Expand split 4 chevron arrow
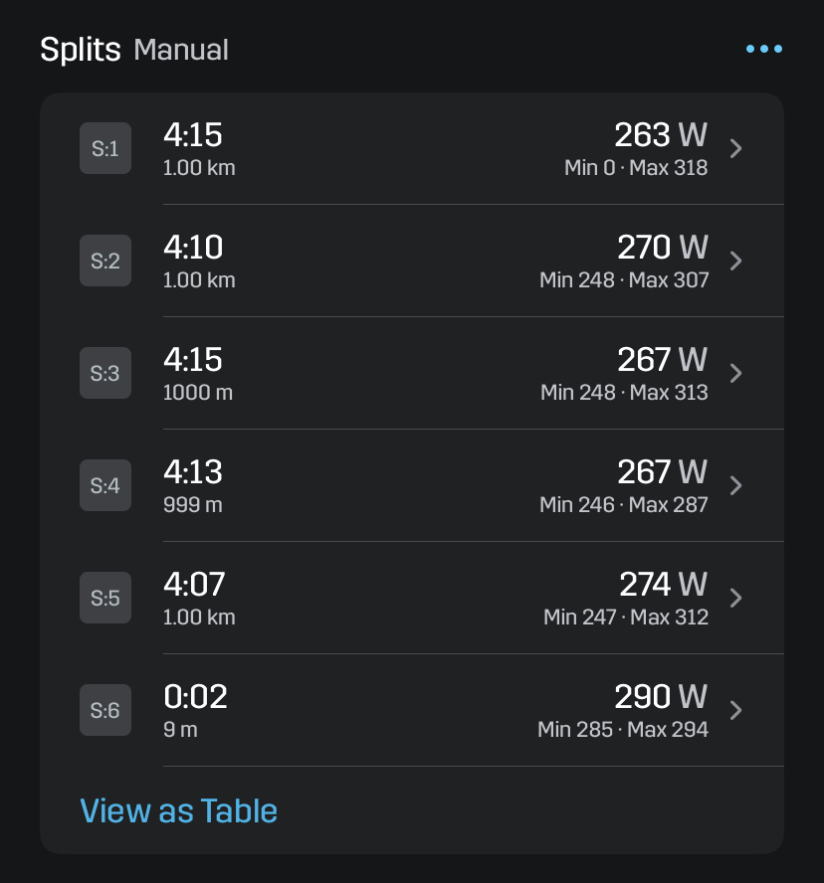 tap(736, 485)
